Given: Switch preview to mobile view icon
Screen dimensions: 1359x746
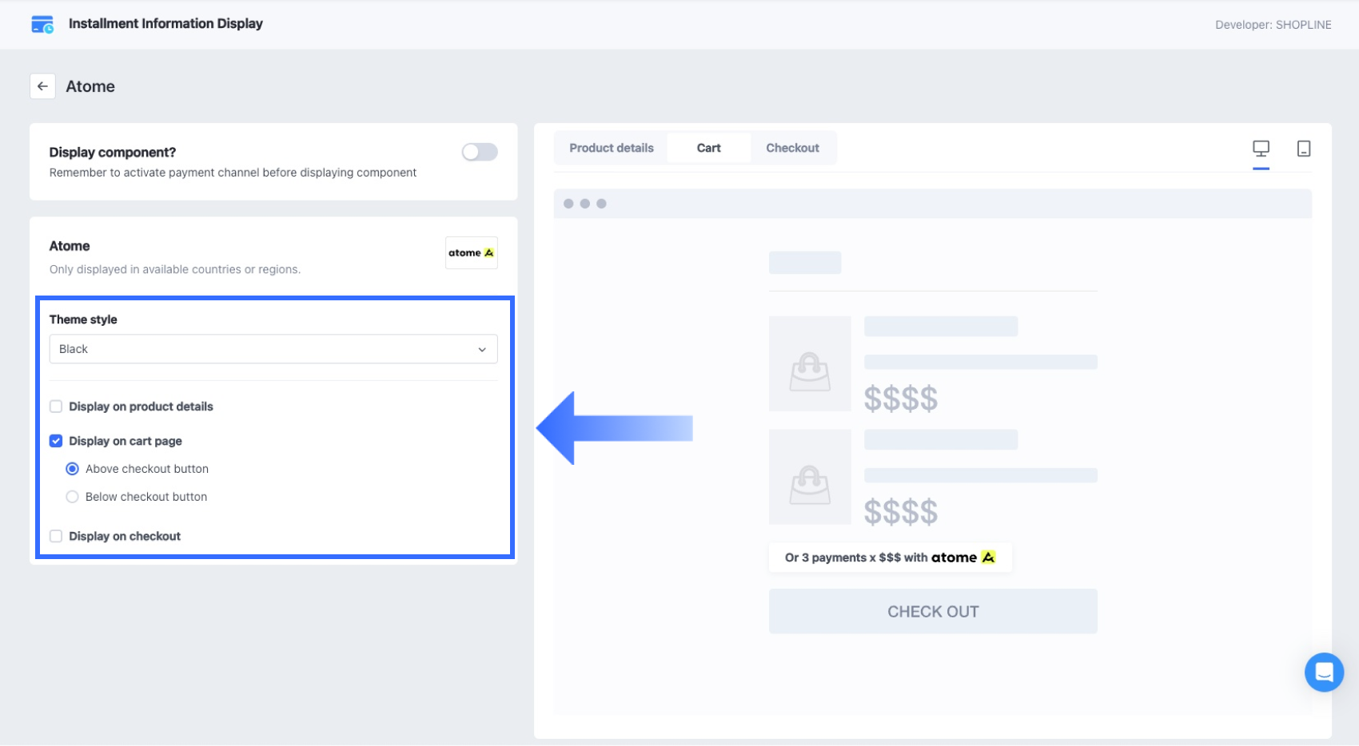Looking at the screenshot, I should tap(1303, 149).
